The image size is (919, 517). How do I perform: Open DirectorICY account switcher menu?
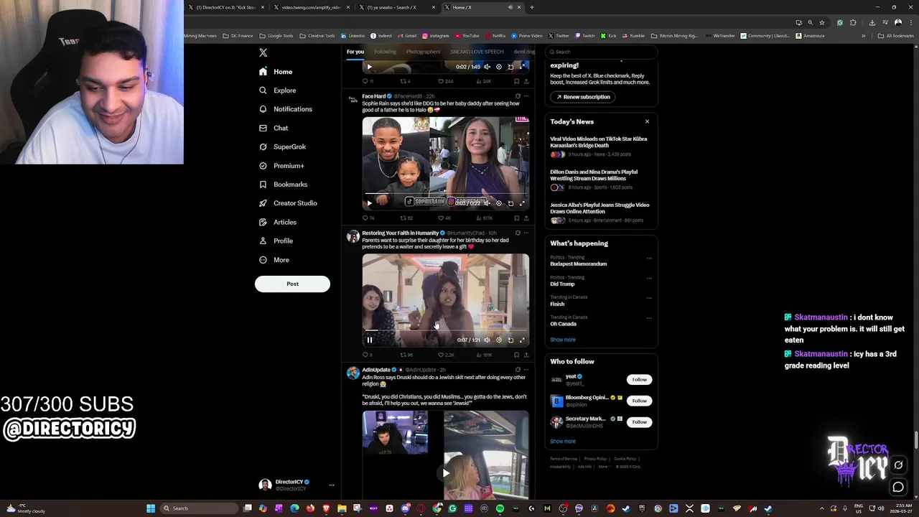[x=297, y=485]
